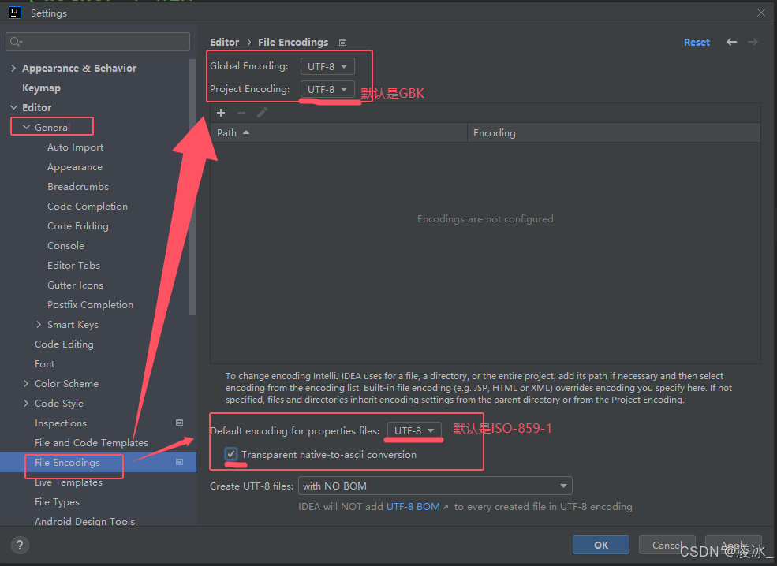The image size is (777, 566).
Task: Open the Project Encoding dropdown
Action: (x=327, y=89)
